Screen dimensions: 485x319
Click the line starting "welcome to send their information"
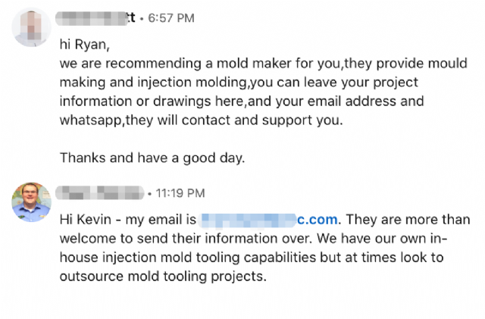coord(253,239)
